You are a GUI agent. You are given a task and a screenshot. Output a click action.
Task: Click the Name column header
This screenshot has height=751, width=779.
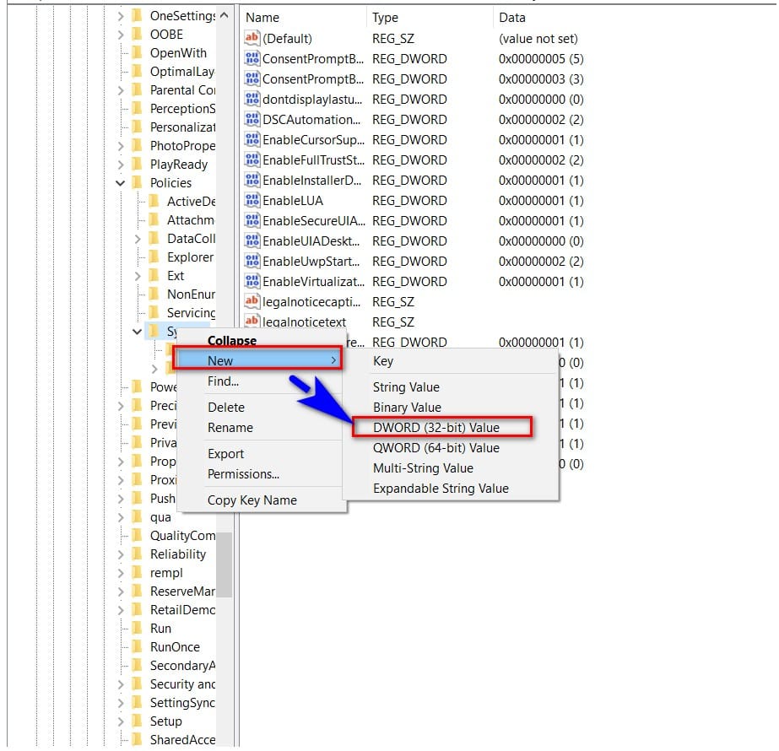(262, 18)
